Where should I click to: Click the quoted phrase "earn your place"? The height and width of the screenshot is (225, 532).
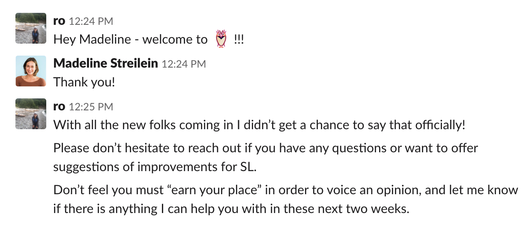pyautogui.click(x=226, y=189)
